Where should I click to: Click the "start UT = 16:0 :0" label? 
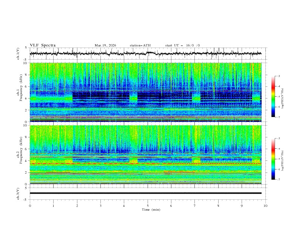tap(182, 45)
